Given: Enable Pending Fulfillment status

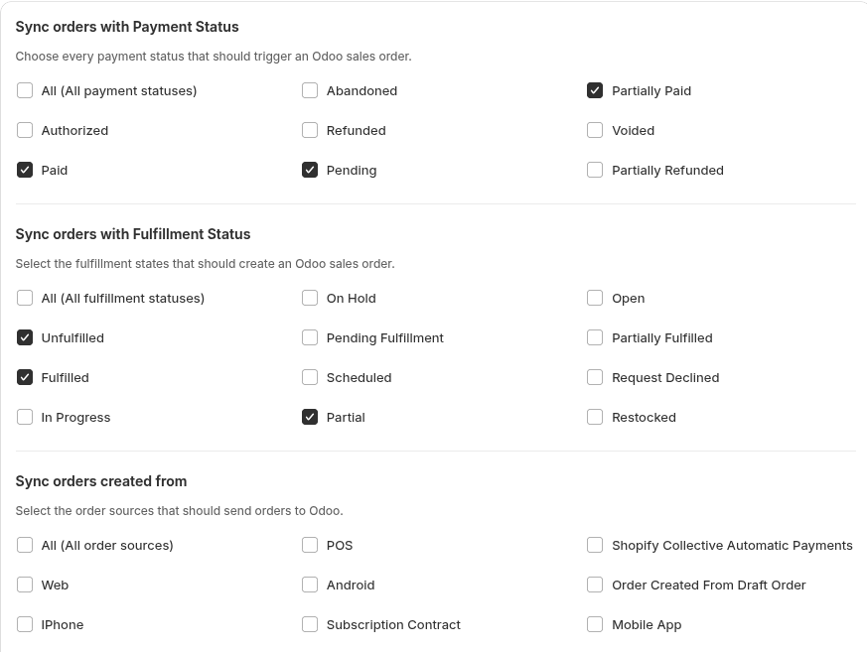Looking at the screenshot, I should 310,337.
